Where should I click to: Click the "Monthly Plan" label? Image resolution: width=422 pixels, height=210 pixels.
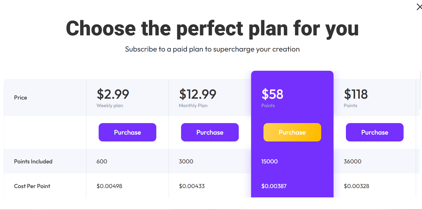(193, 106)
